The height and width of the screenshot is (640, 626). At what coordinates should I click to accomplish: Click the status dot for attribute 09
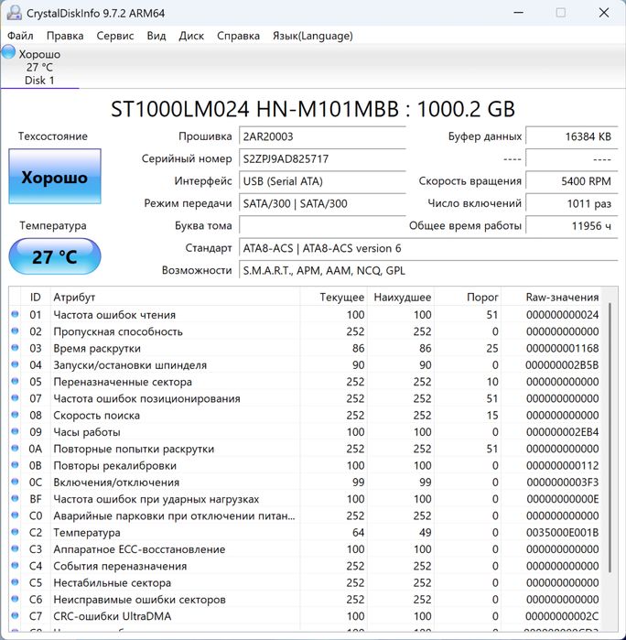[15, 431]
